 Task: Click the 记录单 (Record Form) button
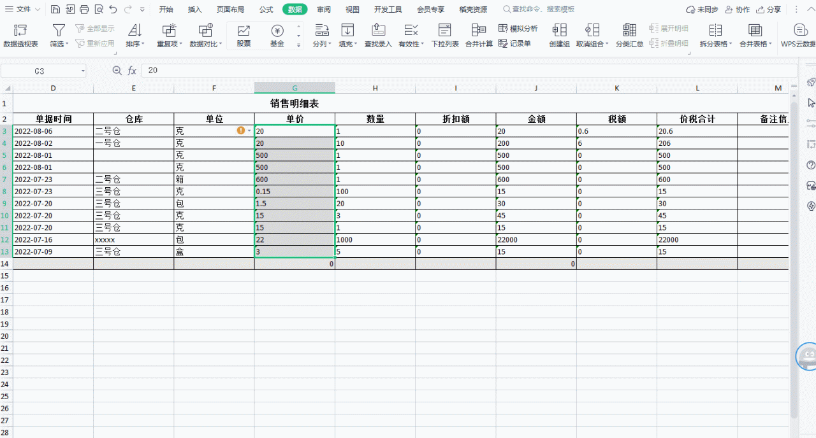click(515, 43)
